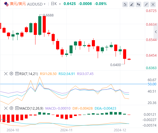The image size is (158, 133).
Task: Click the DIF:-0.00428 value label
Action: pos(83,108)
